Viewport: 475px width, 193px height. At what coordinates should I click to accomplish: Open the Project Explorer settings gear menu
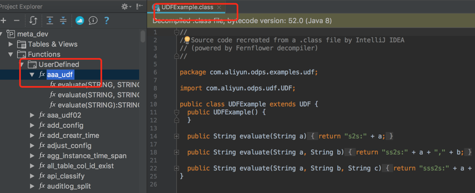point(126,6)
